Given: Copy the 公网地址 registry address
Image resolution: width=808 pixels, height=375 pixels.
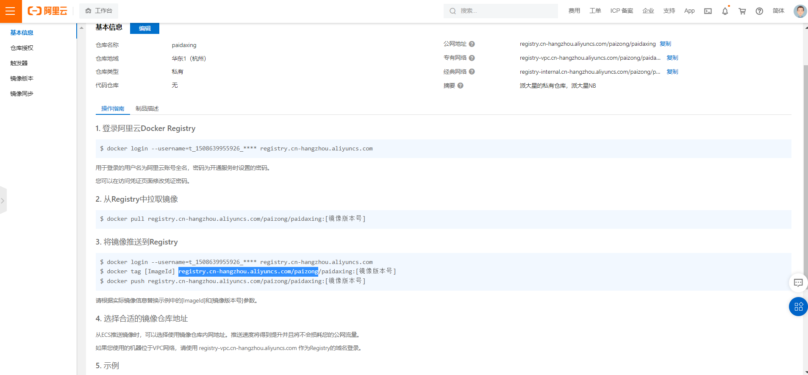Looking at the screenshot, I should tap(665, 44).
